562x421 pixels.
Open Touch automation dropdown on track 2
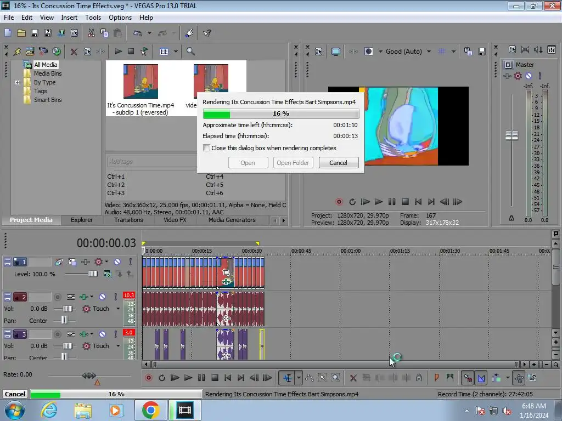[x=118, y=309]
